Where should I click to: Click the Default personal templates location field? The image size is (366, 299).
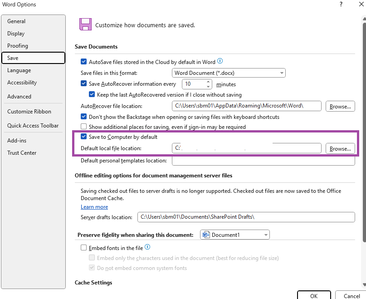[264, 161]
